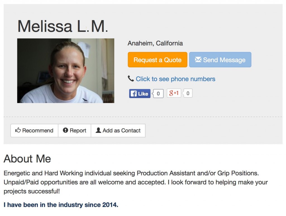This screenshot has width=286, height=216.
Task: Click the envelope icon on Send Message
Action: 198,59
